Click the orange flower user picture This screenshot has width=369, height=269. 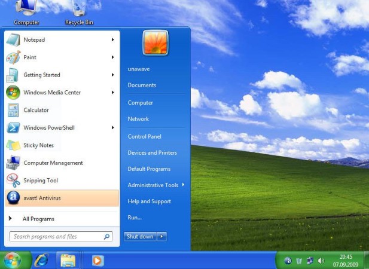click(x=155, y=43)
